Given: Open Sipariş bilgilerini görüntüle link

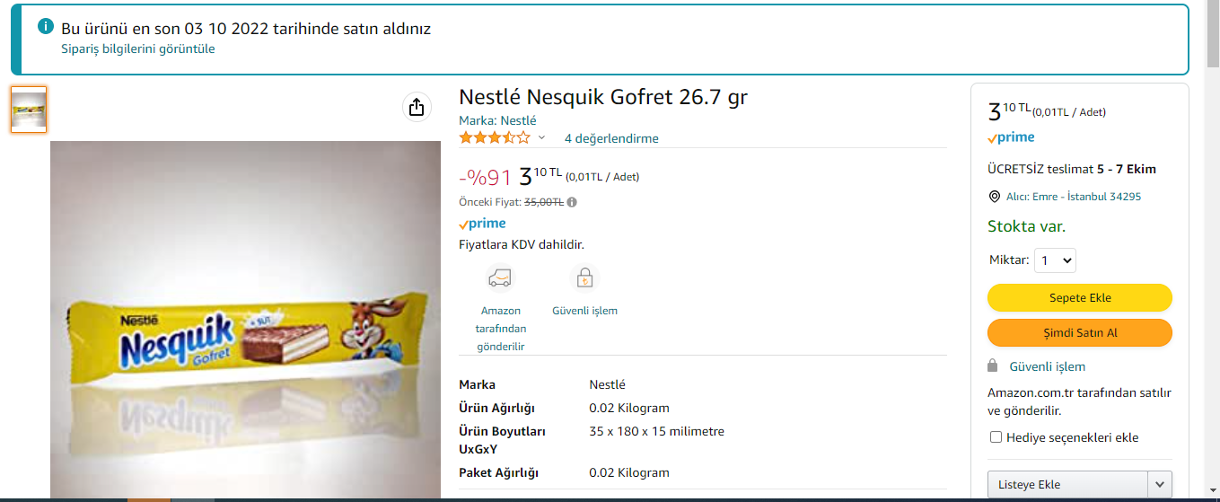Looking at the screenshot, I should 138,49.
